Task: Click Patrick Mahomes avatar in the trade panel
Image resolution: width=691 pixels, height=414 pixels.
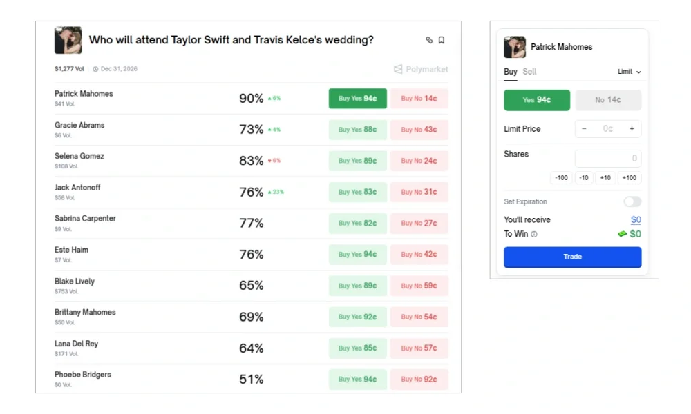Action: coord(514,47)
